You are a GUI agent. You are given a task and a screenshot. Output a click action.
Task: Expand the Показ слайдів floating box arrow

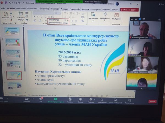point(65,20)
